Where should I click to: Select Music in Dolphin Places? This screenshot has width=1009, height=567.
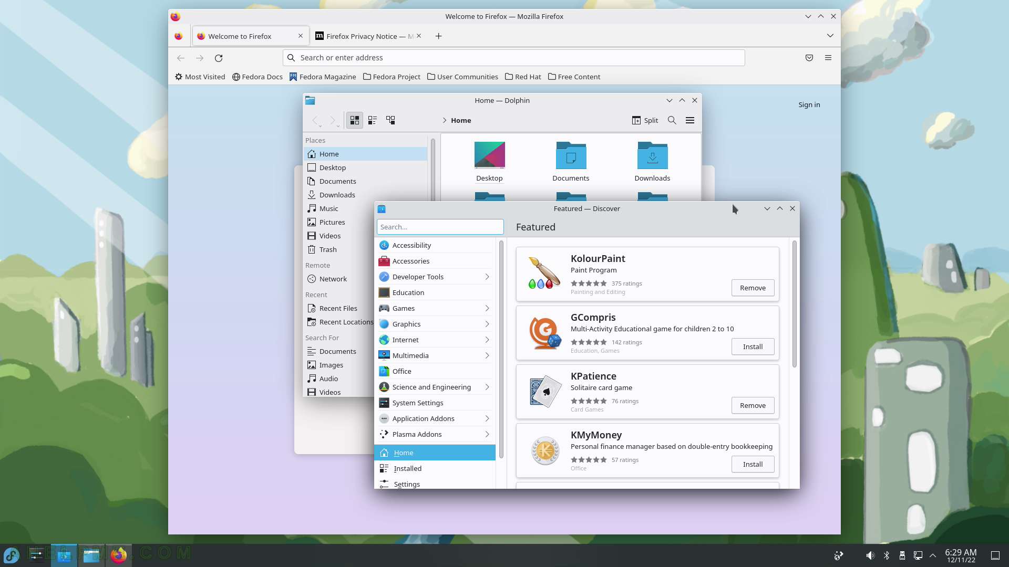pyautogui.click(x=366, y=208)
